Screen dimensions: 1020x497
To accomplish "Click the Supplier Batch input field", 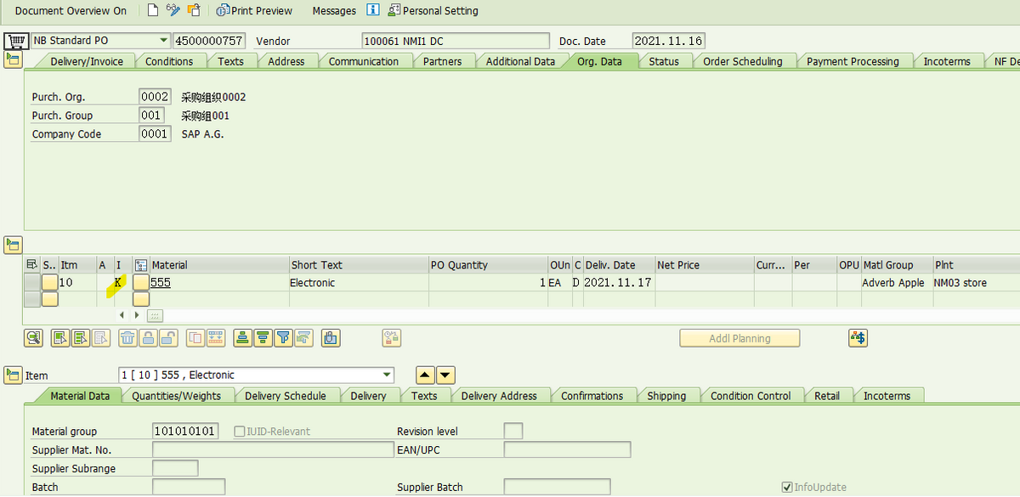I will click(557, 487).
